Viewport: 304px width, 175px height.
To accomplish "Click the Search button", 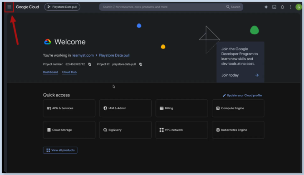I will click(x=233, y=7).
